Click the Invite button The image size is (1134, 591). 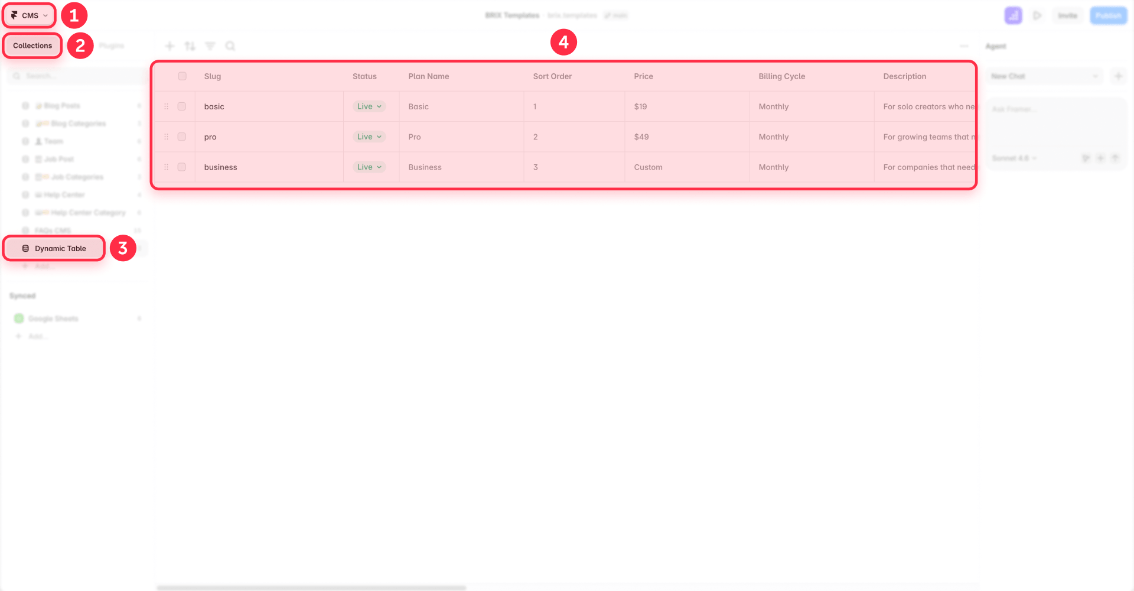coord(1067,15)
